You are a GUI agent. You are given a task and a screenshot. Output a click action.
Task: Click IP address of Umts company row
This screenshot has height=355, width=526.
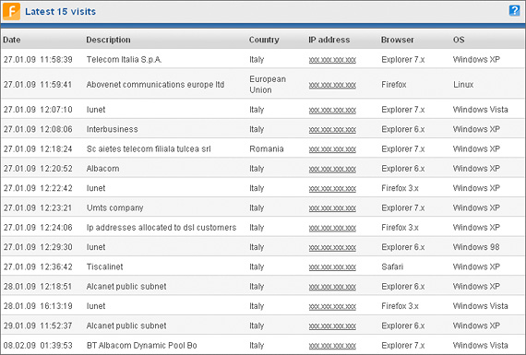pyautogui.click(x=332, y=208)
